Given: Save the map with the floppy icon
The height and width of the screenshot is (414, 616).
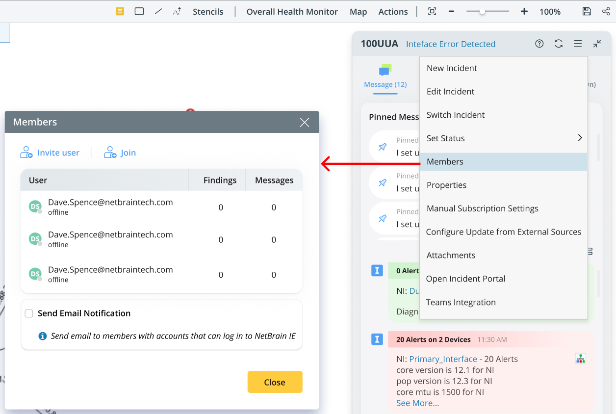Looking at the screenshot, I should (x=587, y=11).
